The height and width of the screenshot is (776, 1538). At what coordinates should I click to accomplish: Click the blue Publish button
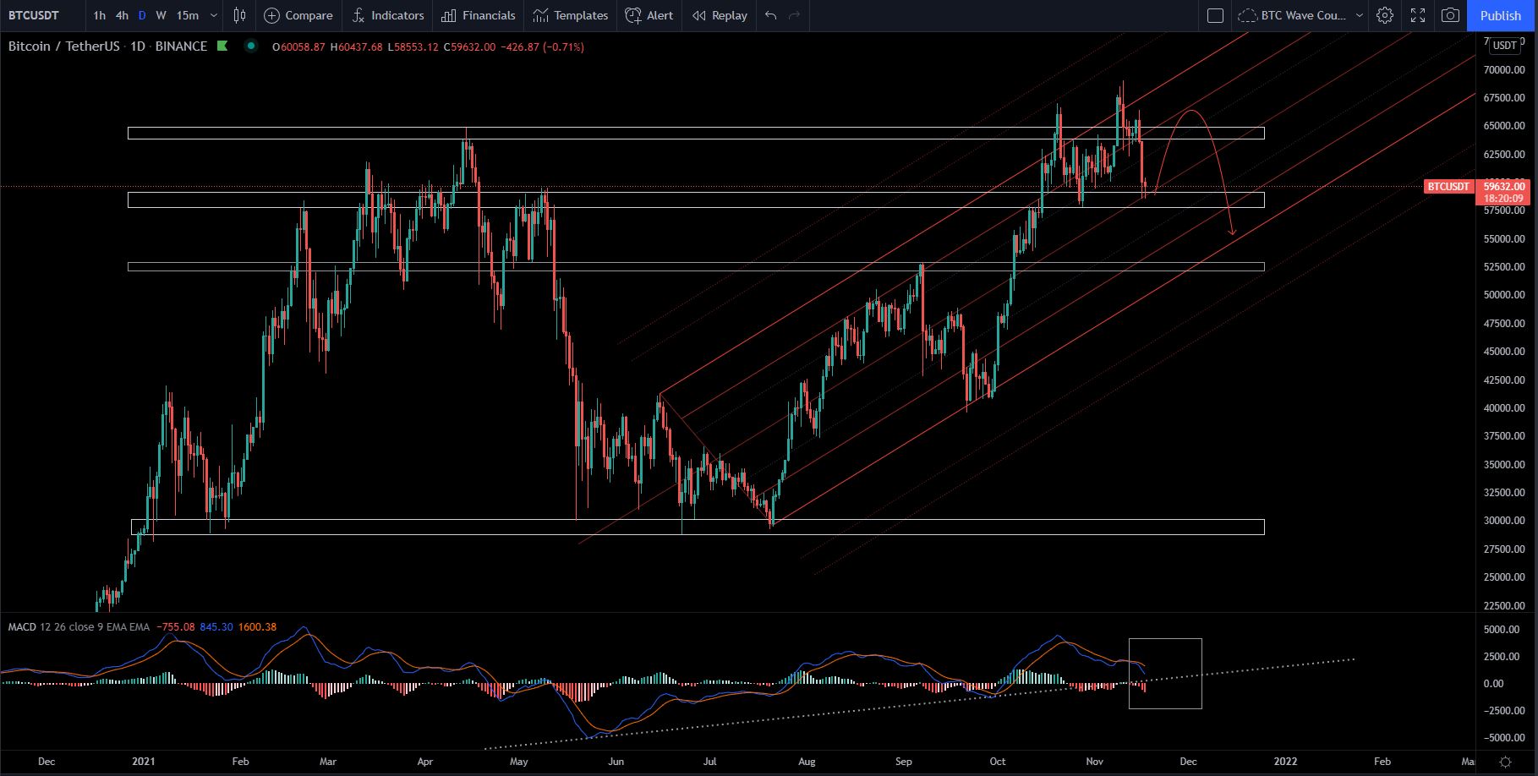click(1501, 15)
